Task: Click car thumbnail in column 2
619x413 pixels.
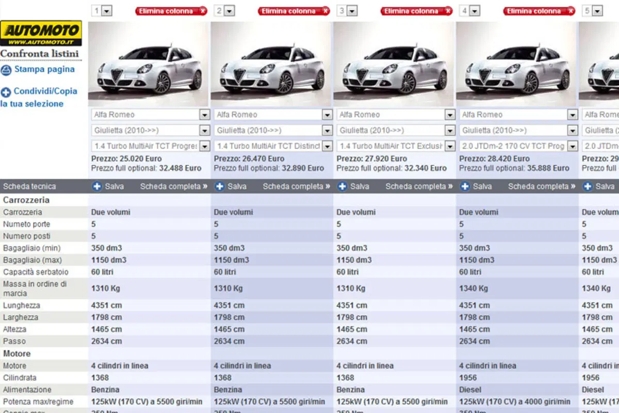Action: tap(271, 65)
